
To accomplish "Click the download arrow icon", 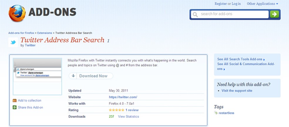I will (x=73, y=76).
